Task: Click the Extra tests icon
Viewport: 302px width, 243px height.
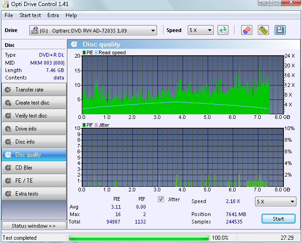Action: pyautogui.click(x=8, y=194)
